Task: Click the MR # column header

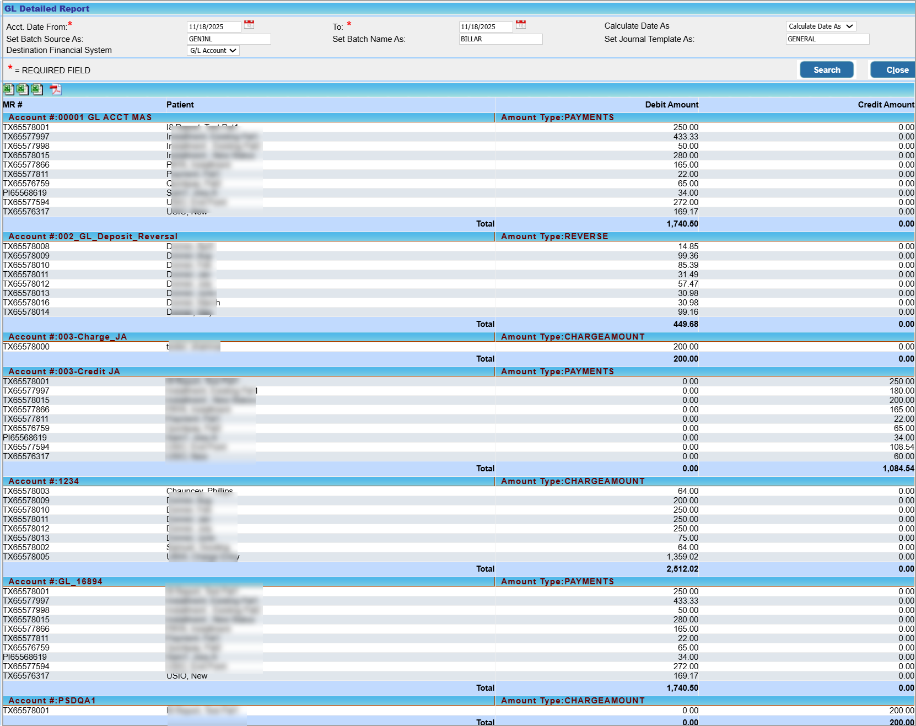Action: [x=13, y=105]
